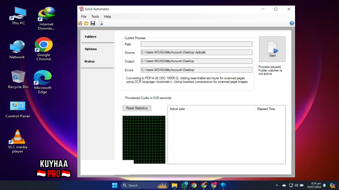Click the 'Converting to PDF/A-2b' description text

tap(187, 80)
